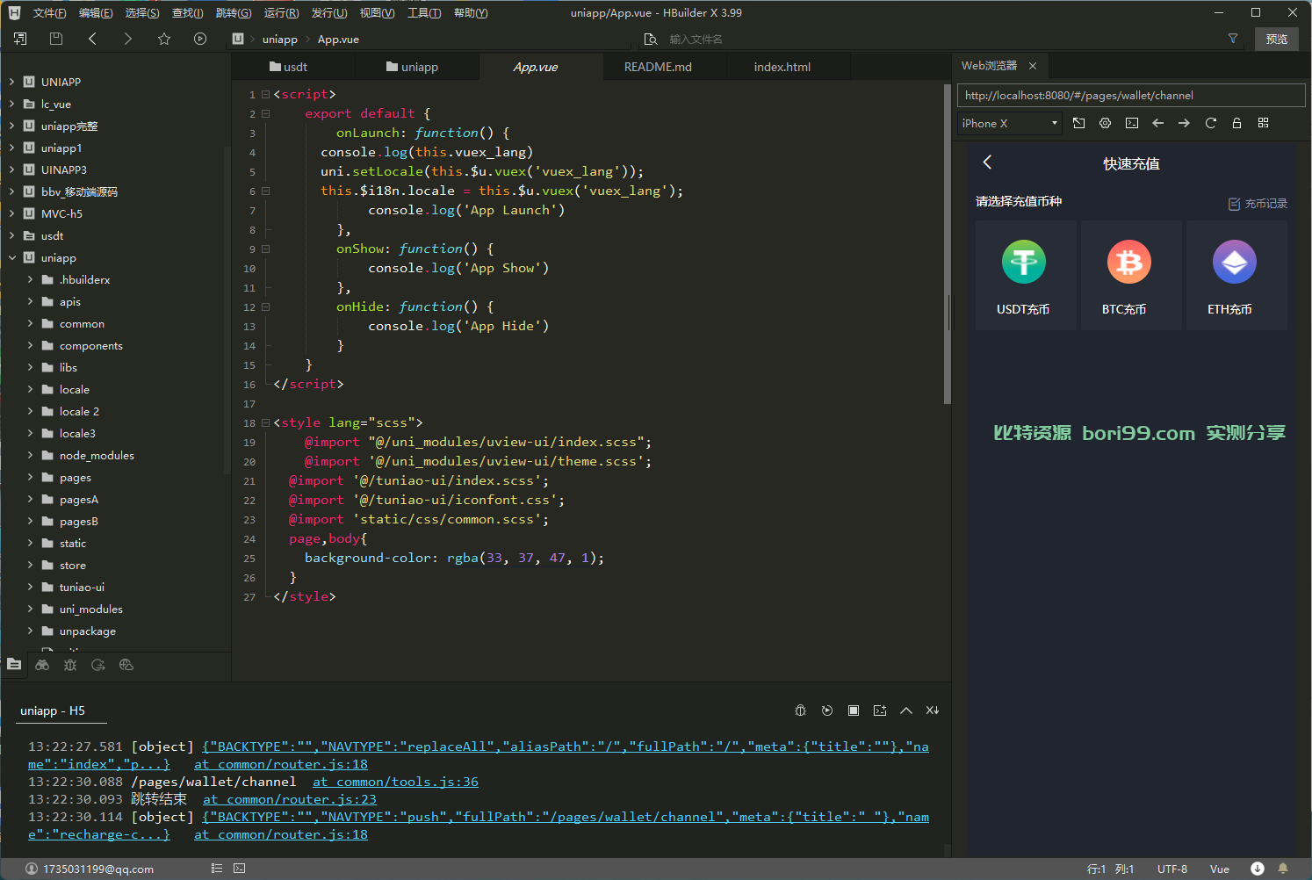Open the iPhone X device dropdown
1312x880 pixels.
tap(1010, 124)
